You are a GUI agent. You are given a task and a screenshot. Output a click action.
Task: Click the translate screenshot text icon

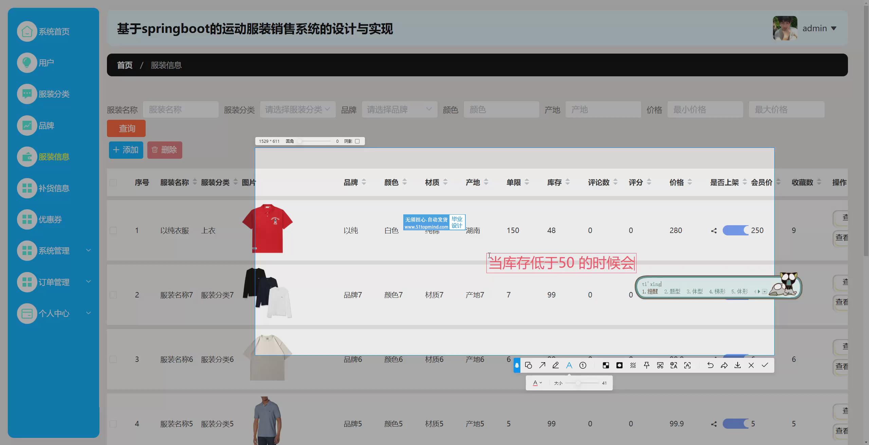point(674,365)
